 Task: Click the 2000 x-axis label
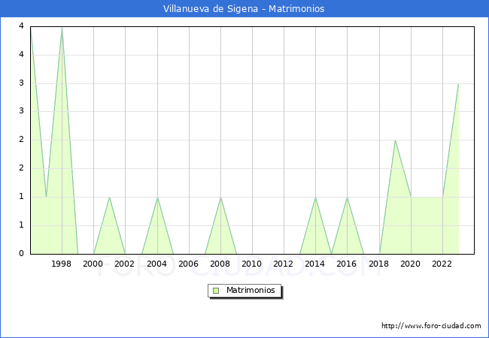click(93, 264)
